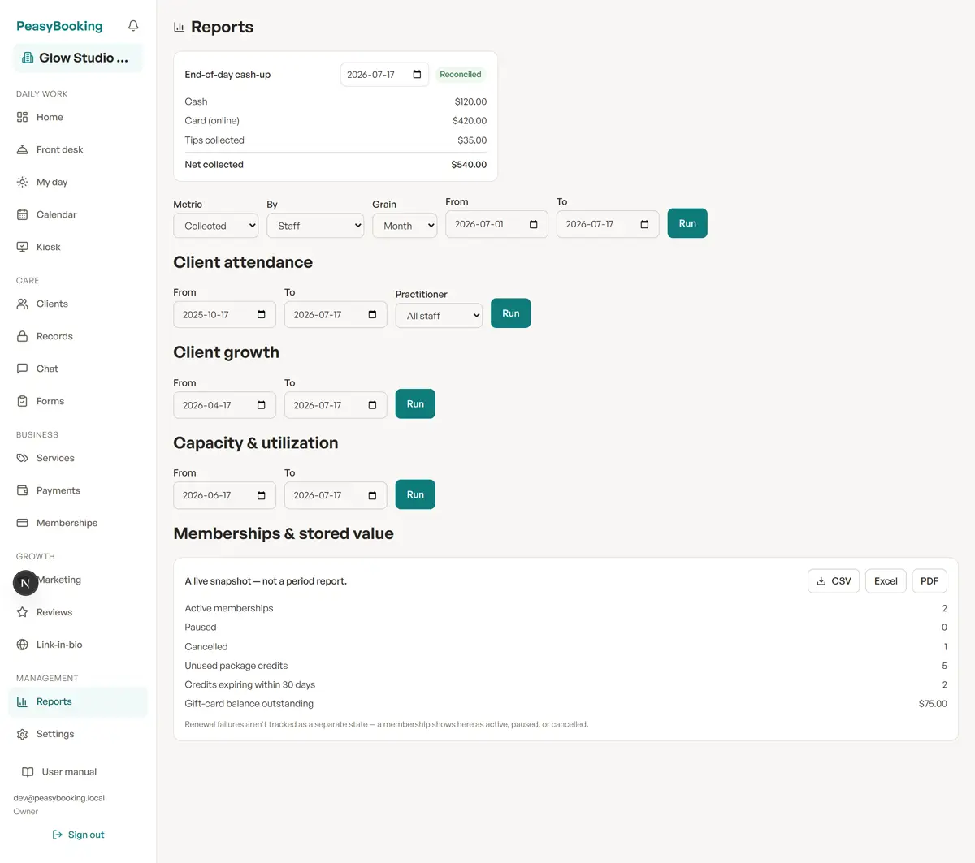Screen dimensions: 975x863
Task: Click the PeasyBooking logo text
Action: (59, 26)
